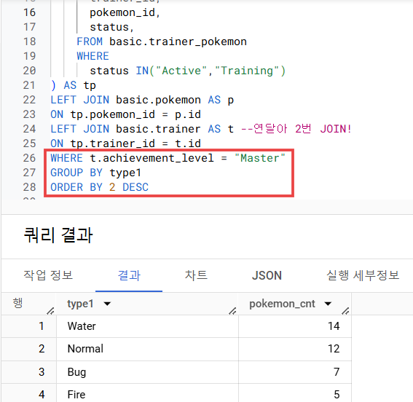Image resolution: width=413 pixels, height=402 pixels.
Task: Click row number 1 in results
Action: point(42,326)
